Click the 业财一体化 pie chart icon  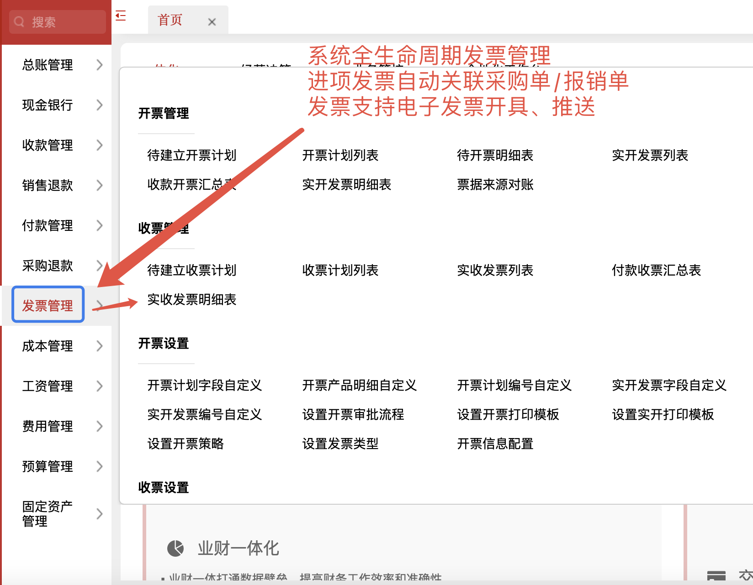175,548
